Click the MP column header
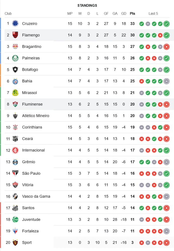Screen dimensions: 174x251 click(x=70, y=14)
